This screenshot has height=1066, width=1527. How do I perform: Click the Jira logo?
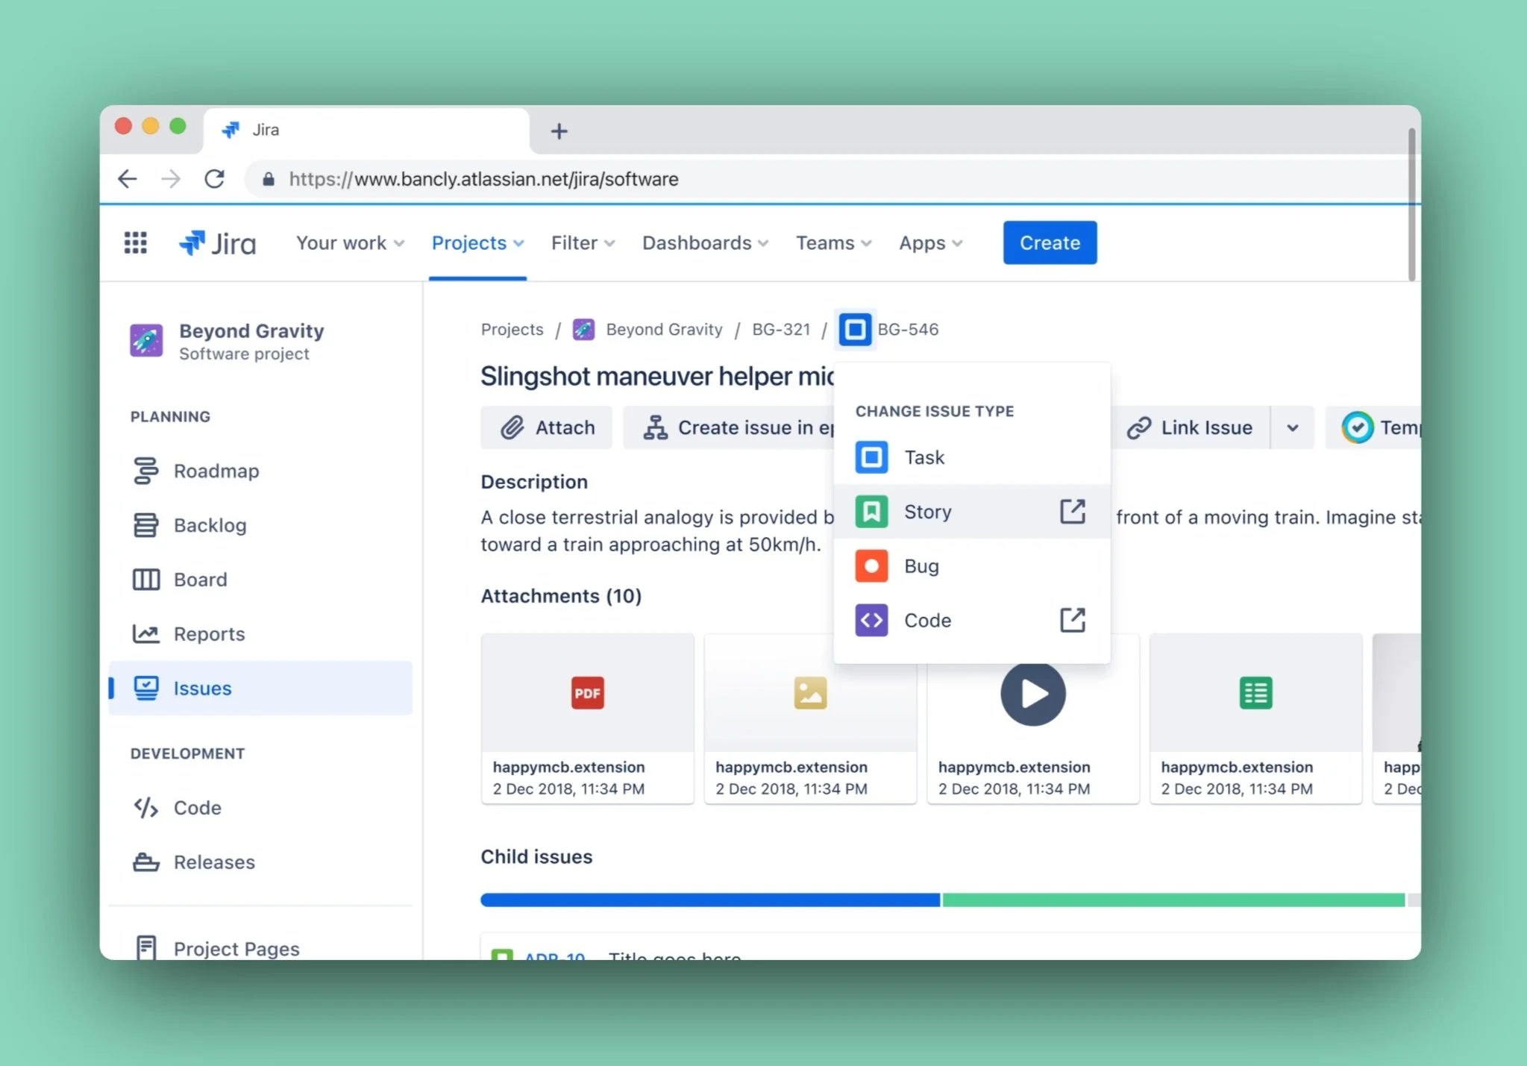[x=217, y=243]
